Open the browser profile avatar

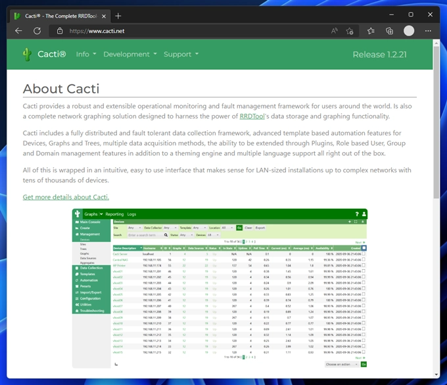pyautogui.click(x=409, y=31)
